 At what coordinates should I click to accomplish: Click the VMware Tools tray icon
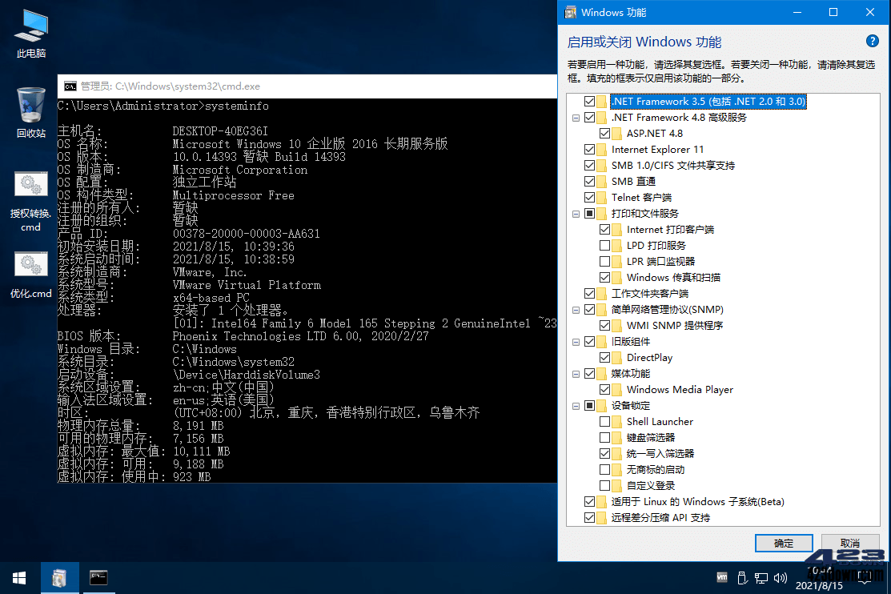click(721, 577)
